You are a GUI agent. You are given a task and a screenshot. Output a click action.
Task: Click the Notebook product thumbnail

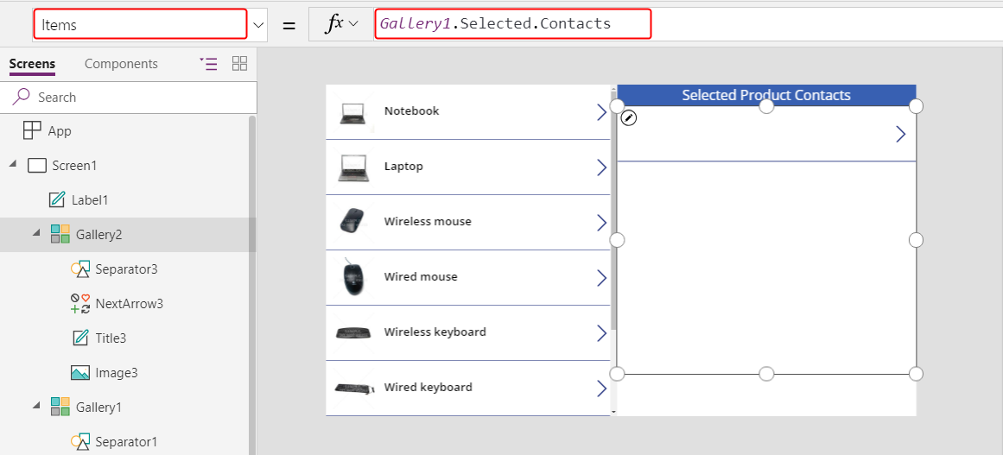[353, 113]
